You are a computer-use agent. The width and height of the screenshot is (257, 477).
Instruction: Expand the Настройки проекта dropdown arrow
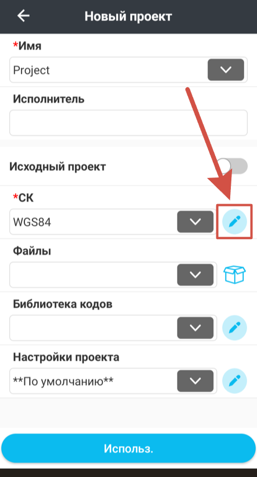coord(195,380)
